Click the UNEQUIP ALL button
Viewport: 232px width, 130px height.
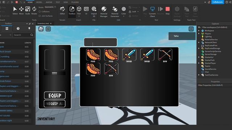(x=55, y=104)
